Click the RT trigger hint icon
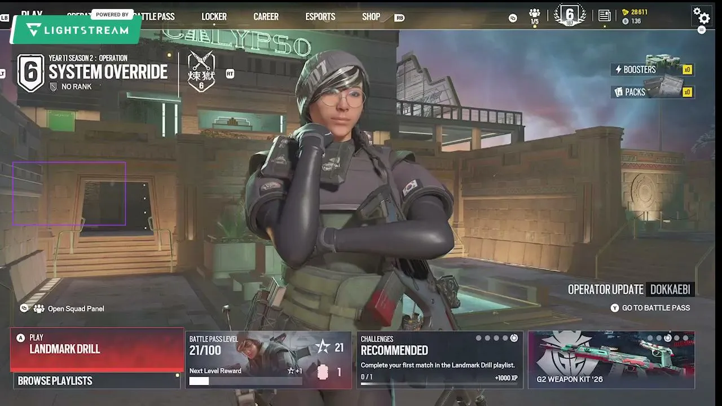This screenshot has width=722, height=406. coord(230,73)
